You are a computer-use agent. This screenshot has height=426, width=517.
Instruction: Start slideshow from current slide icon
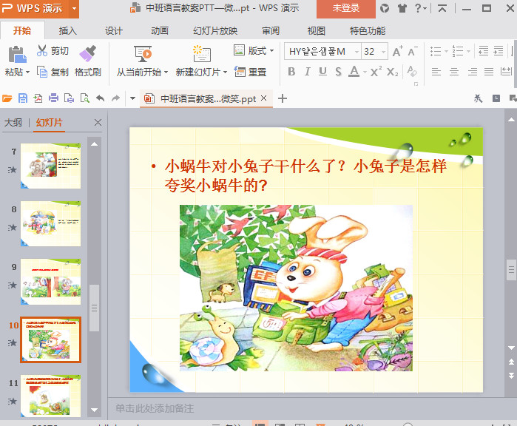pyautogui.click(x=143, y=54)
